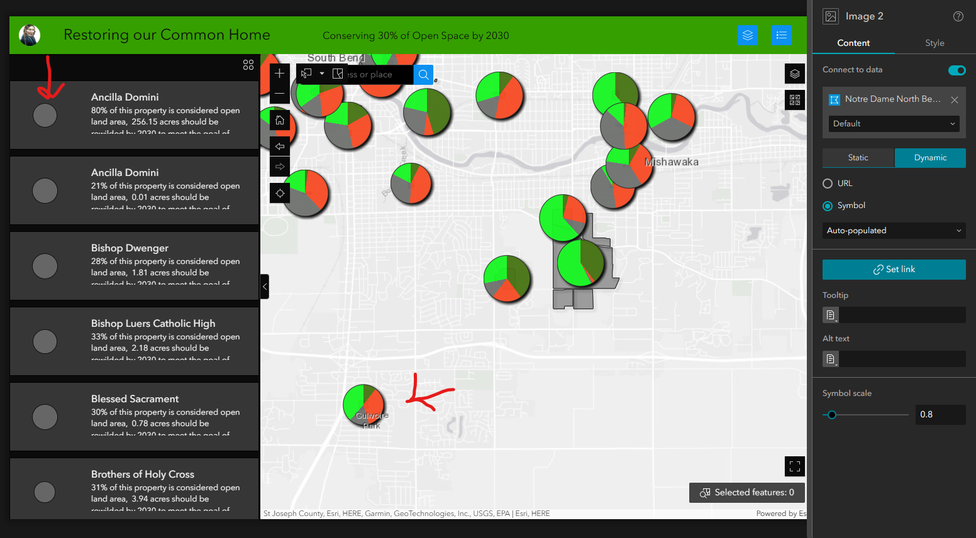Click the find my location crosshair icon
This screenshot has width=976, height=538.
(x=279, y=193)
